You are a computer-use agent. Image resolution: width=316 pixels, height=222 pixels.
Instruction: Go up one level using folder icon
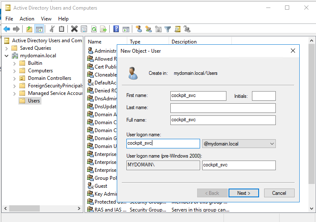[29, 29]
